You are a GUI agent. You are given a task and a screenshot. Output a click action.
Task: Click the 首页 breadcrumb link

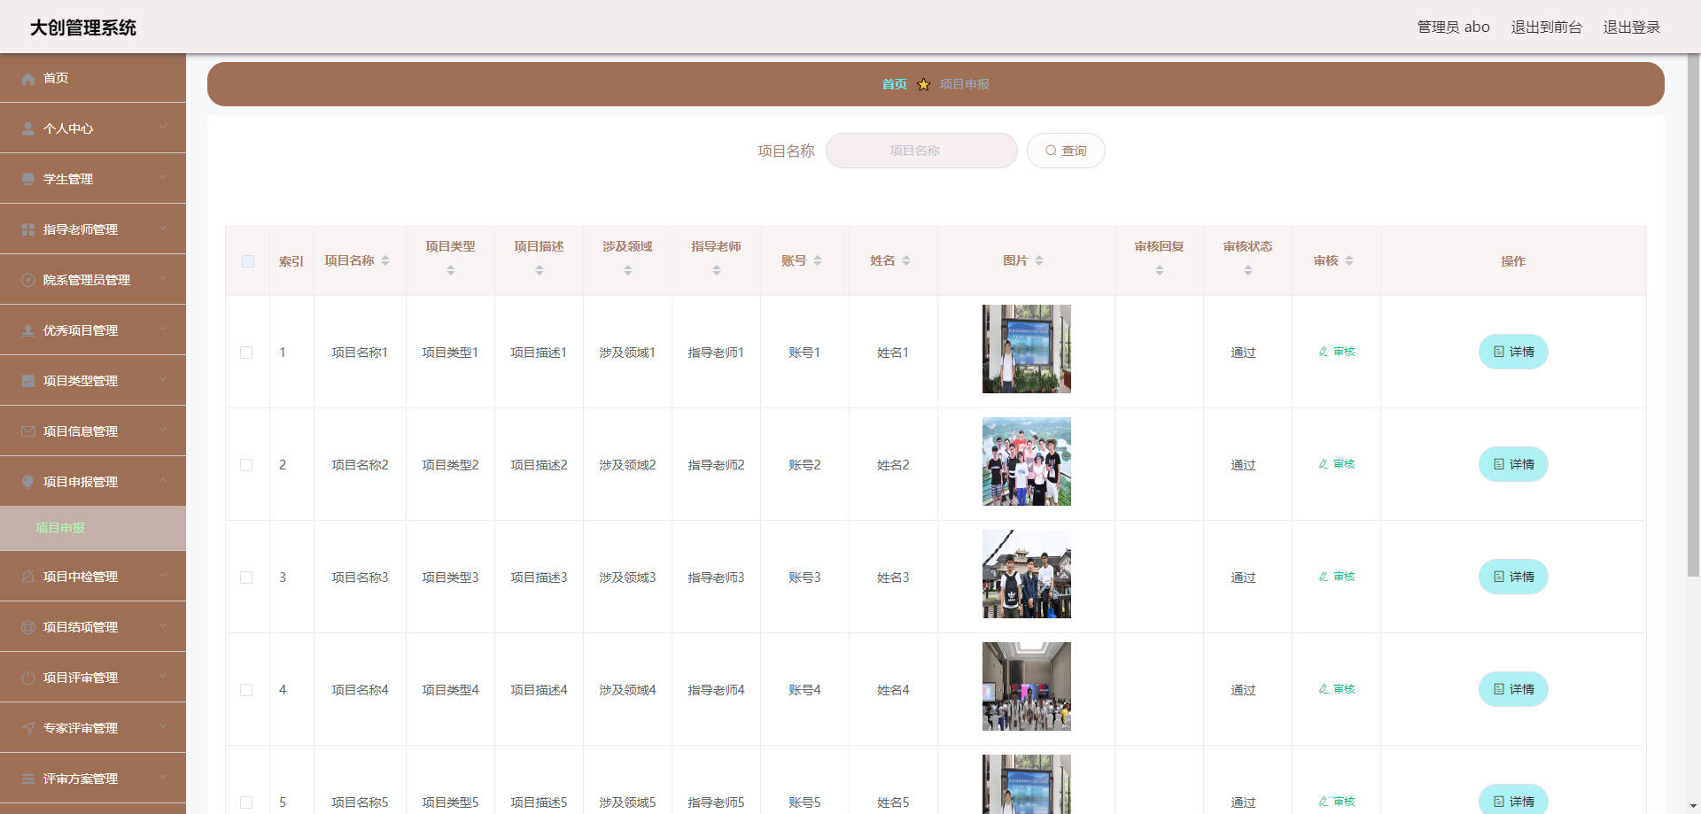(894, 85)
